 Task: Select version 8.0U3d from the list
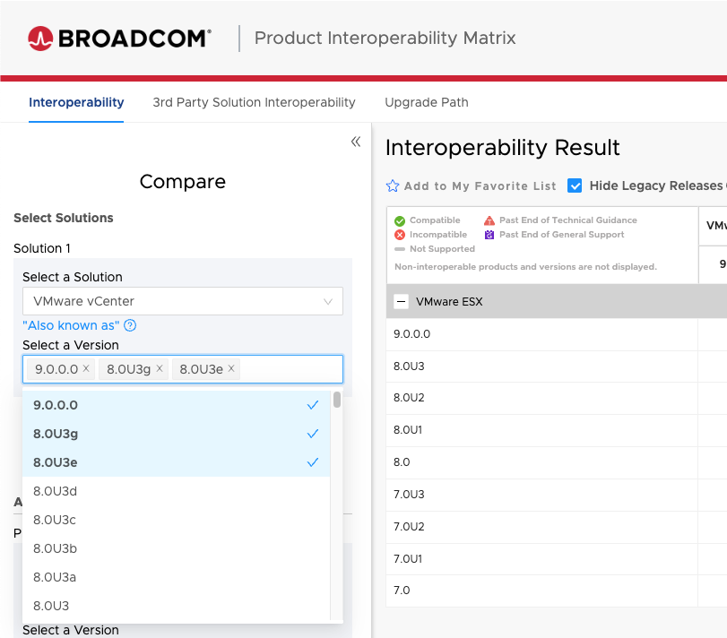pyautogui.click(x=176, y=491)
